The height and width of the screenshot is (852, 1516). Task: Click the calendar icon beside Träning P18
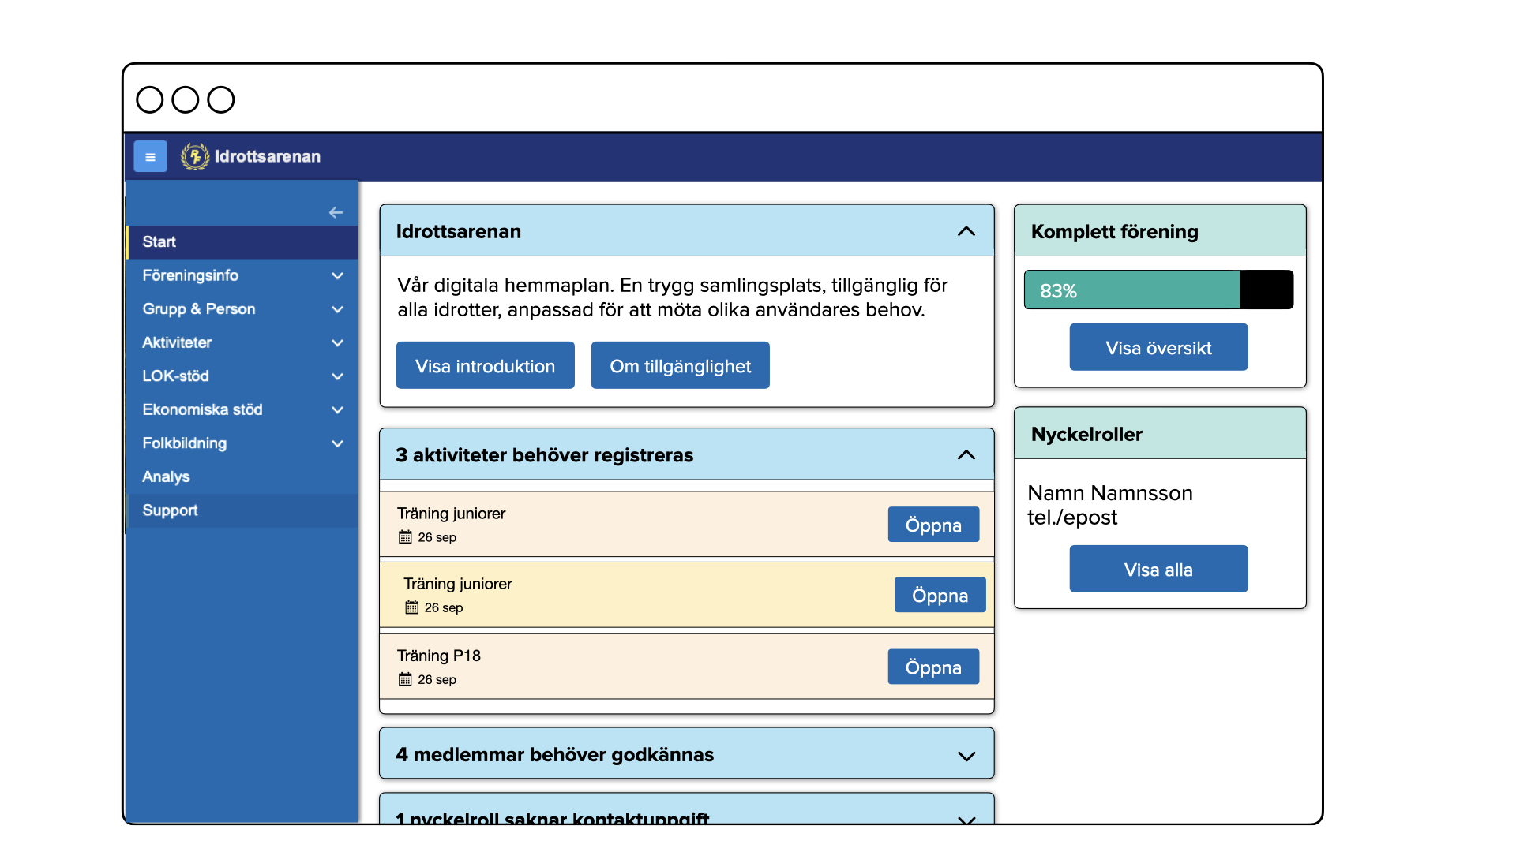coord(405,678)
